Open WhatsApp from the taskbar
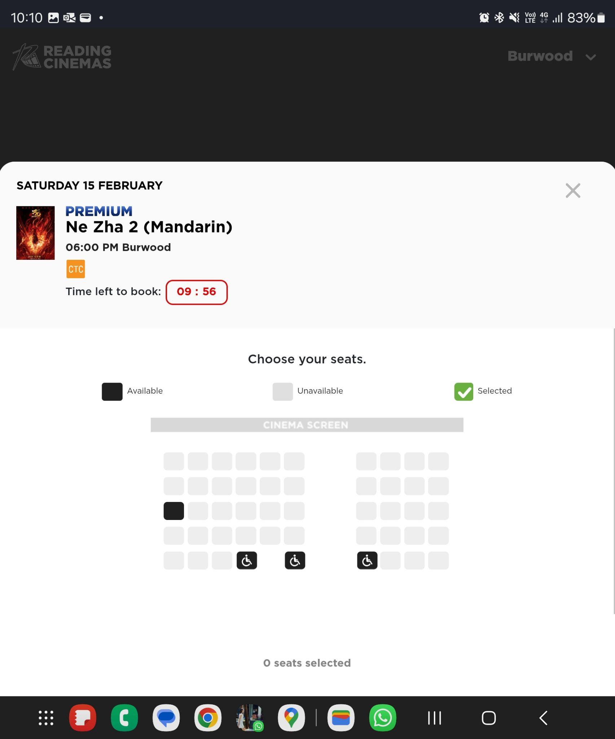The height and width of the screenshot is (739, 615). point(382,718)
